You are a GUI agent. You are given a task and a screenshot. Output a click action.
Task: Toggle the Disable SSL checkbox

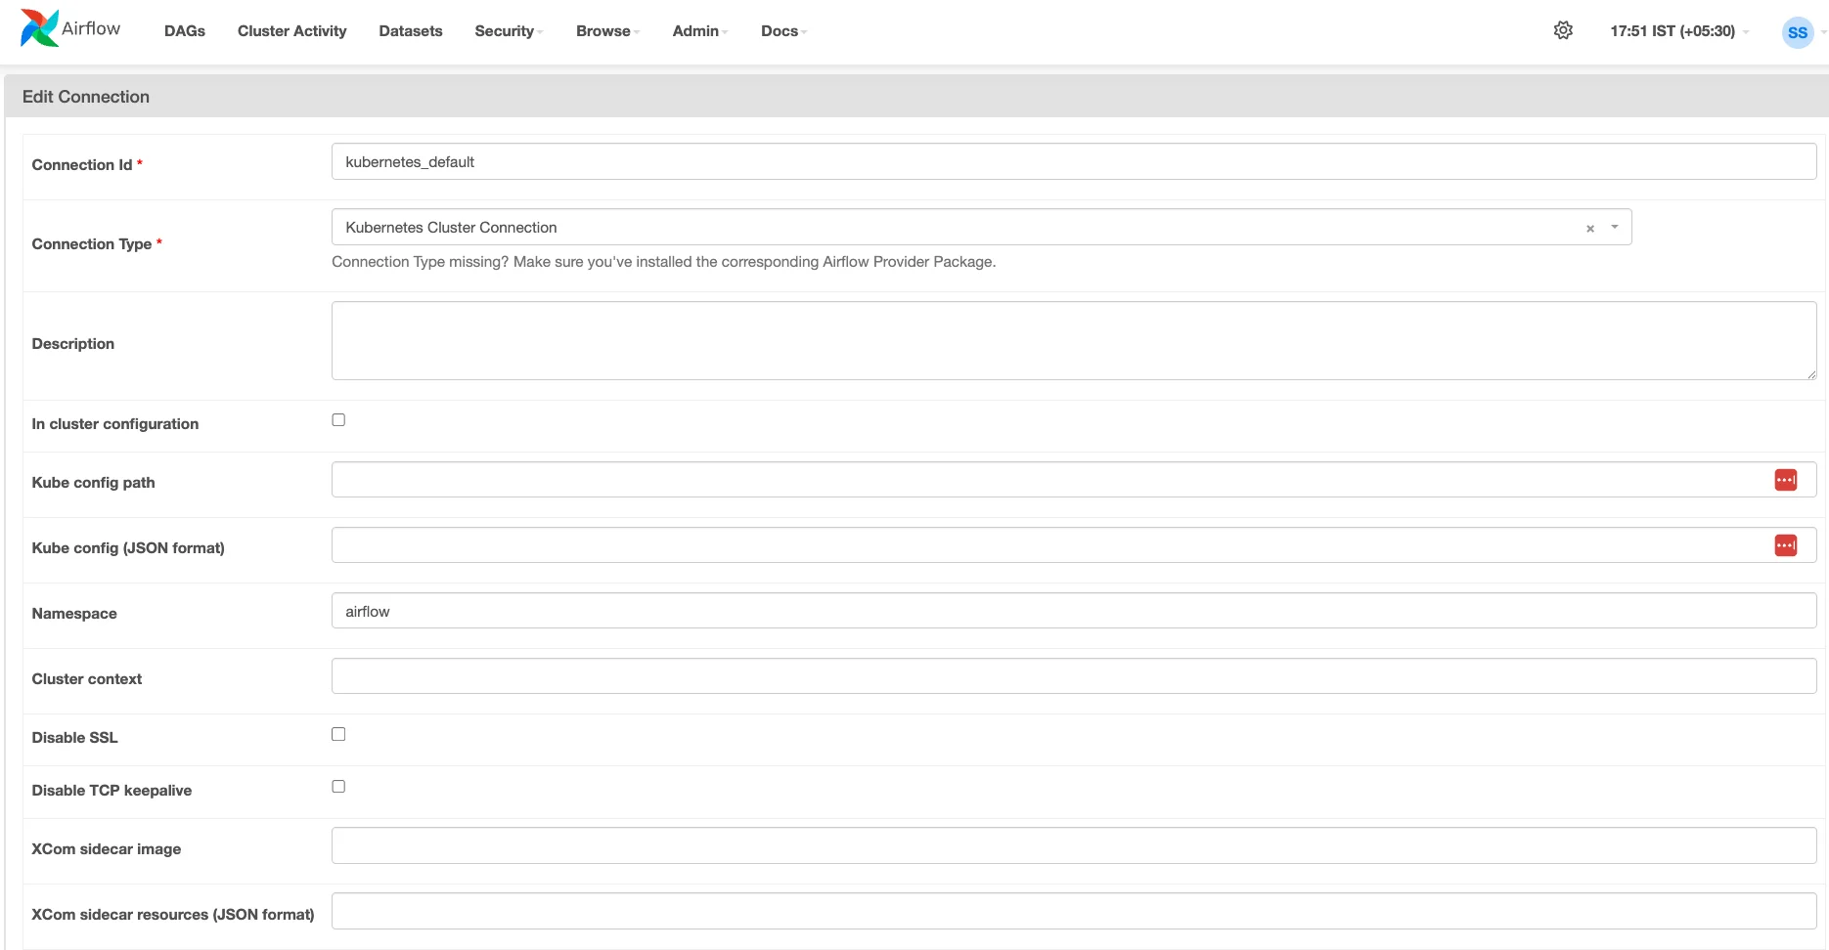point(338,734)
